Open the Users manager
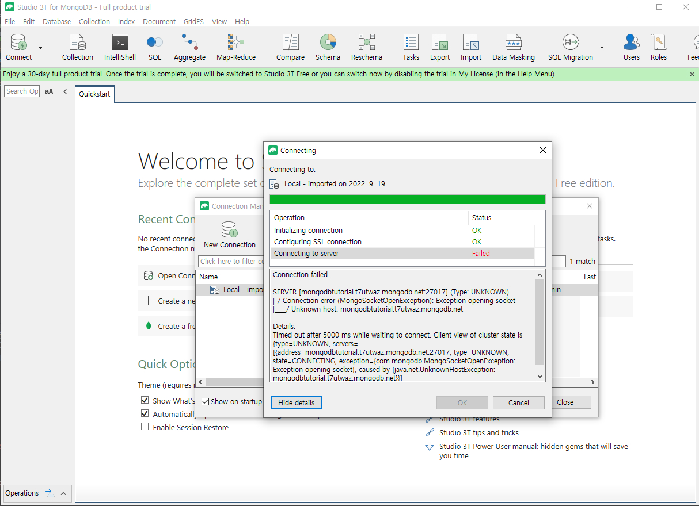The width and height of the screenshot is (699, 506). point(632,47)
